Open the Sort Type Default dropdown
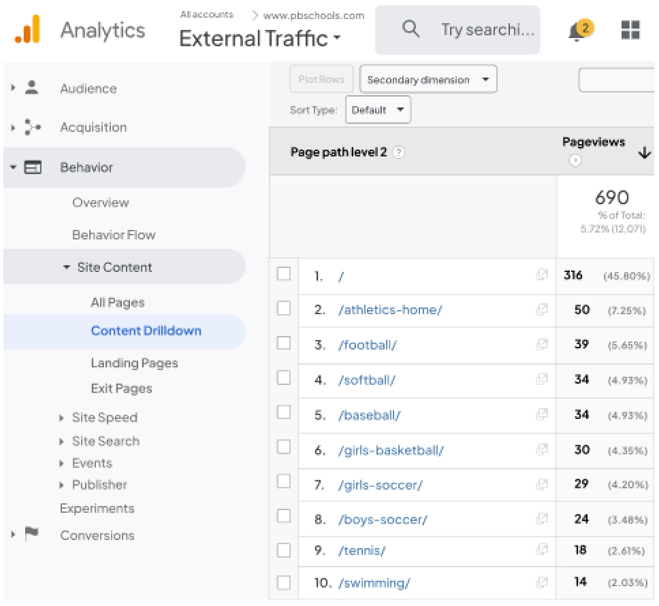Screen dimensions: 659x606 click(378, 110)
